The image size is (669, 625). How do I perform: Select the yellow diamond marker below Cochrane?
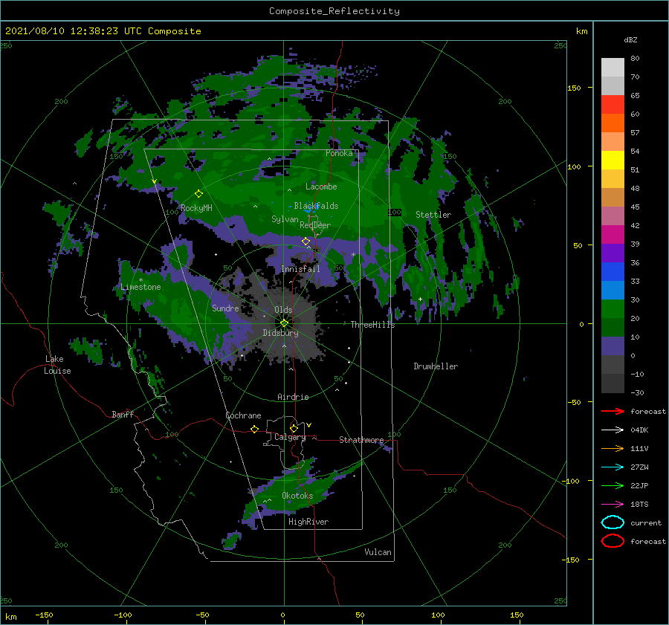pyautogui.click(x=255, y=429)
